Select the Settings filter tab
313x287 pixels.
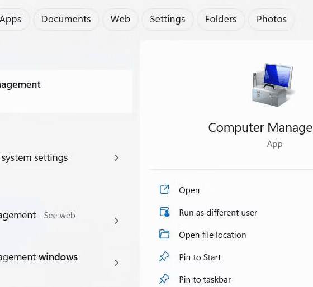pyautogui.click(x=168, y=20)
